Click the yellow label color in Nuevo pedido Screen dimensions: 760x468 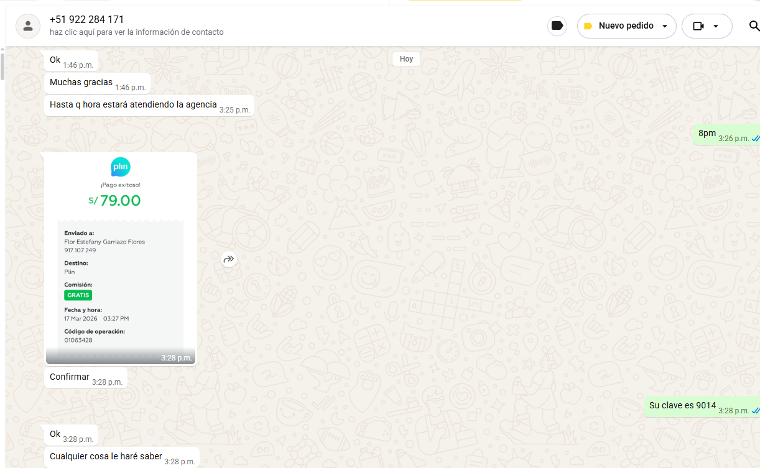tap(588, 26)
